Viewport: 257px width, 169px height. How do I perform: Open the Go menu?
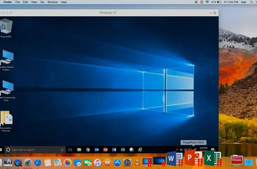[x=42, y=2]
